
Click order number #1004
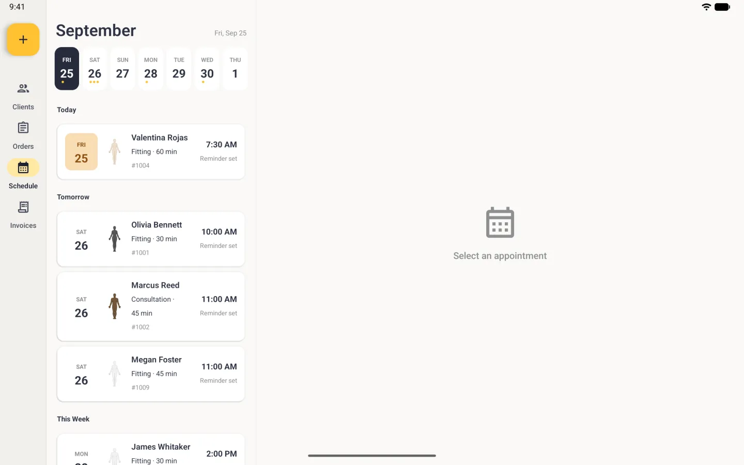coord(141,165)
